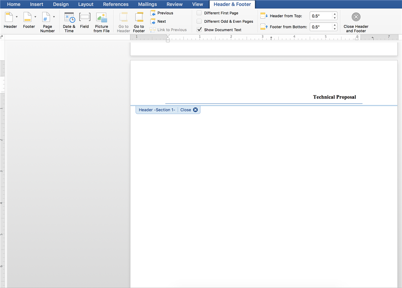Open the Mailings tab
This screenshot has width=402, height=288.
pos(148,4)
